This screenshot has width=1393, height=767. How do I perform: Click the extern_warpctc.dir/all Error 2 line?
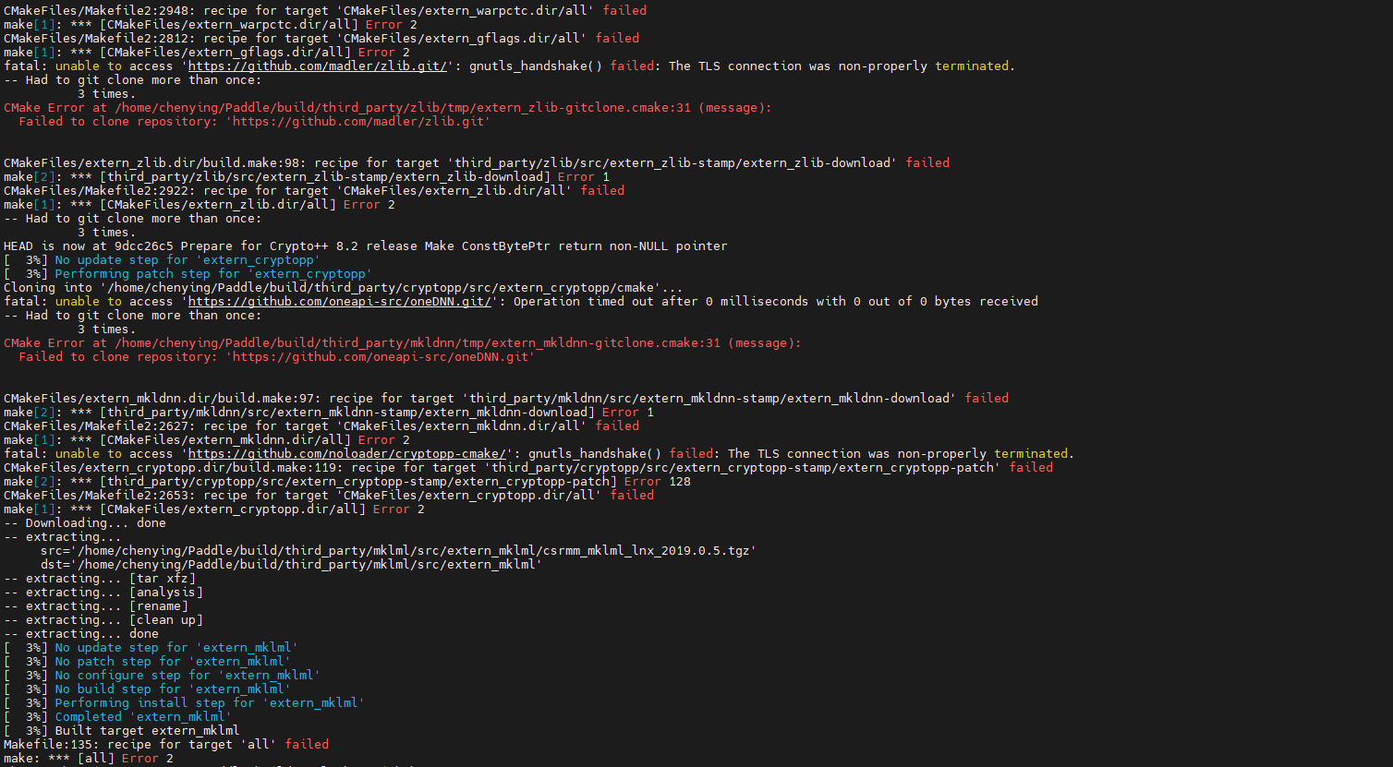click(211, 25)
